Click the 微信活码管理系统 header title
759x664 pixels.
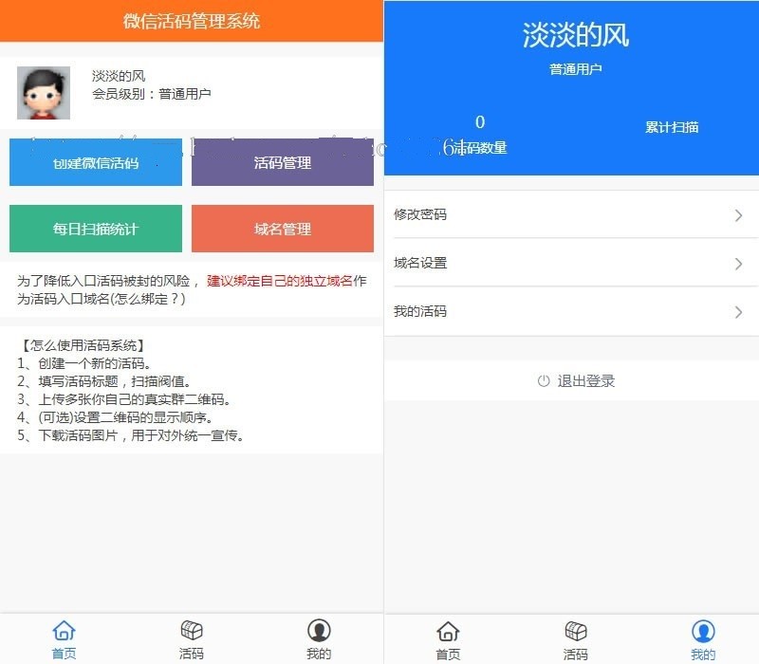coord(192,21)
